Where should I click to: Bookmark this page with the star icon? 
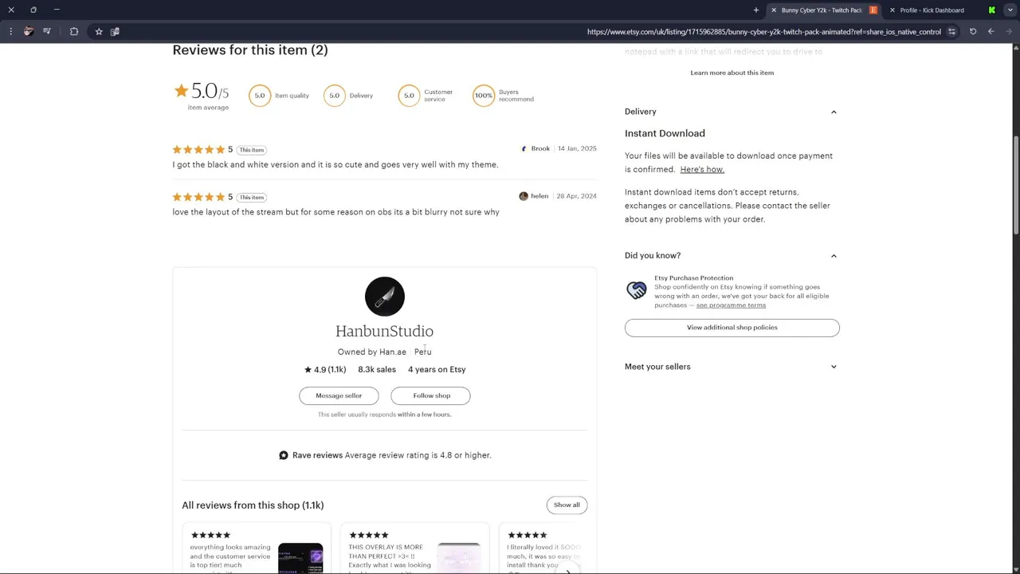pyautogui.click(x=99, y=32)
